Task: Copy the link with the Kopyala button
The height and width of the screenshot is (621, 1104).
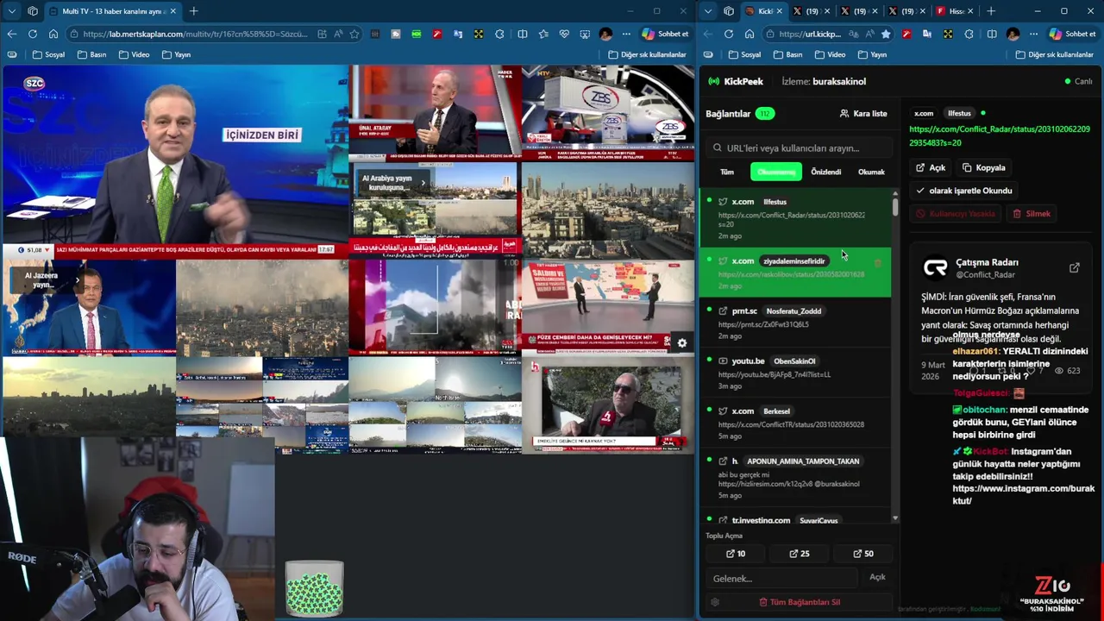Action: pyautogui.click(x=984, y=167)
